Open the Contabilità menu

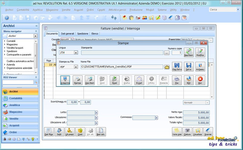pyautogui.click(x=23, y=10)
